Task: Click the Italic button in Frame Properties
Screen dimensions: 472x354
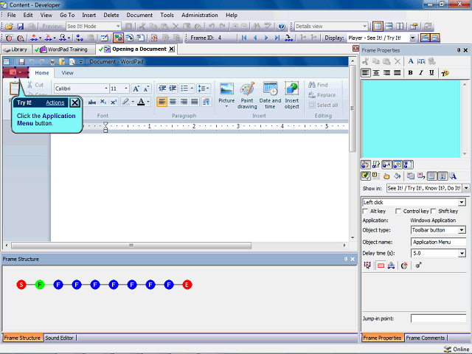Action: (421, 73)
